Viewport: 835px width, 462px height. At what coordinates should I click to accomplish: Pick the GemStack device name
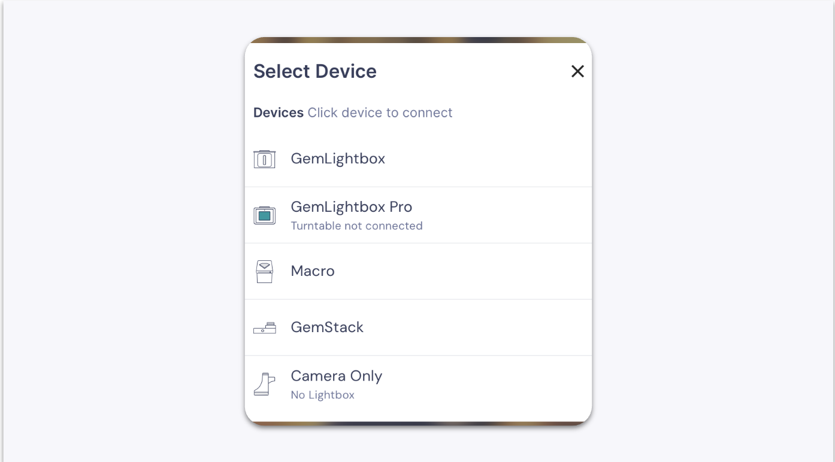(327, 327)
